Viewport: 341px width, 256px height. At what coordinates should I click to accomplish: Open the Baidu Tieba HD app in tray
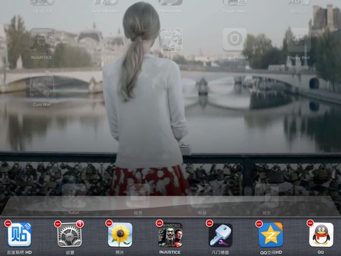tap(19, 235)
